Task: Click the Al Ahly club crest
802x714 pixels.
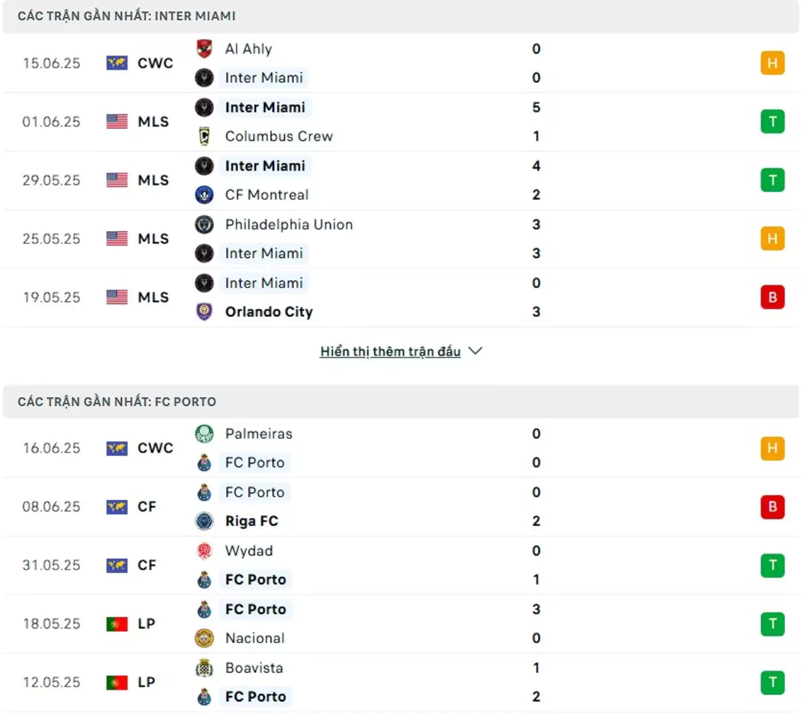Action: click(x=205, y=49)
